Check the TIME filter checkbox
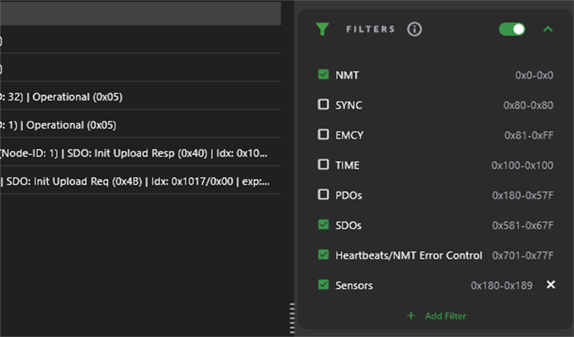Image resolution: width=574 pixels, height=337 pixels. pyautogui.click(x=323, y=164)
